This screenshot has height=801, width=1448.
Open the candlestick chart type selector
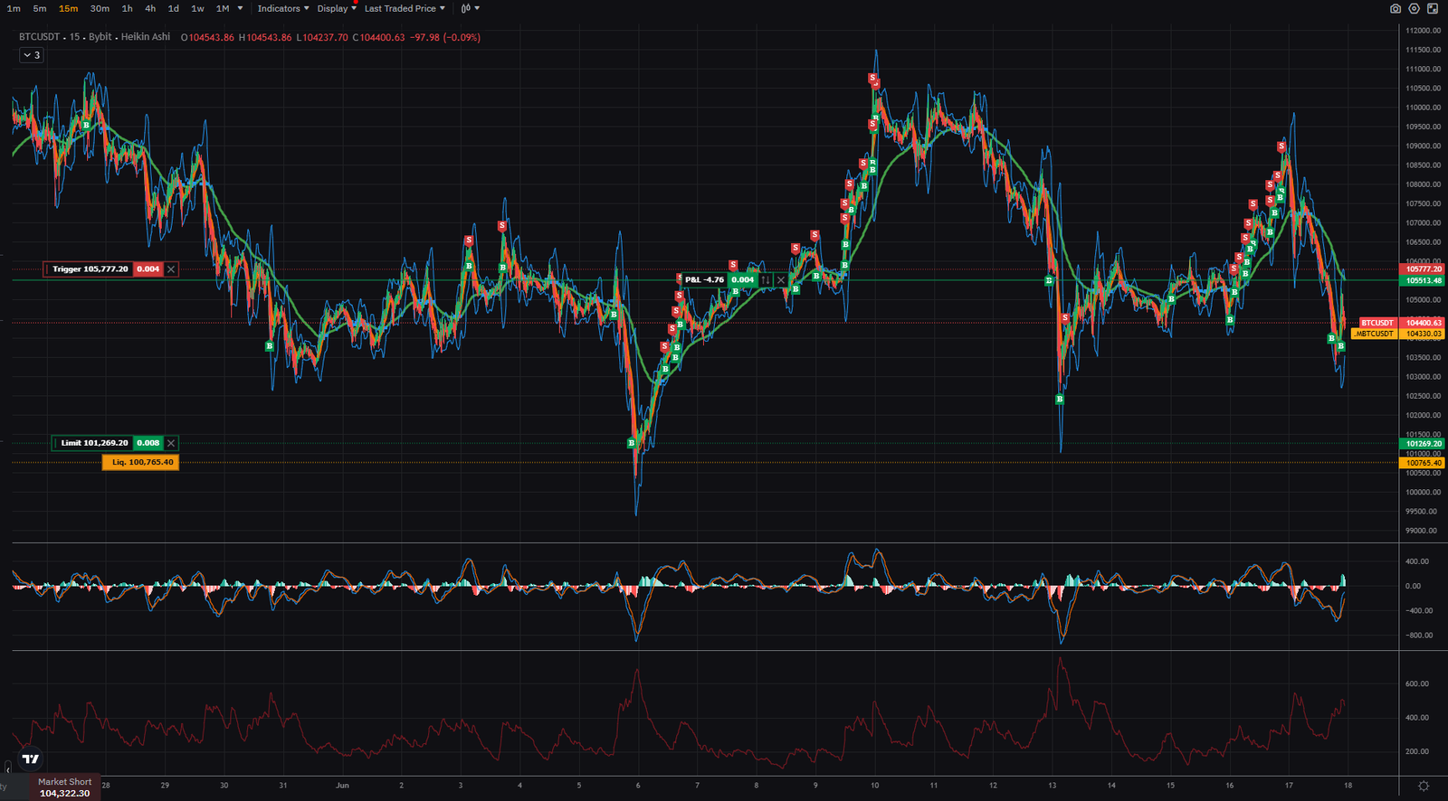(x=470, y=8)
